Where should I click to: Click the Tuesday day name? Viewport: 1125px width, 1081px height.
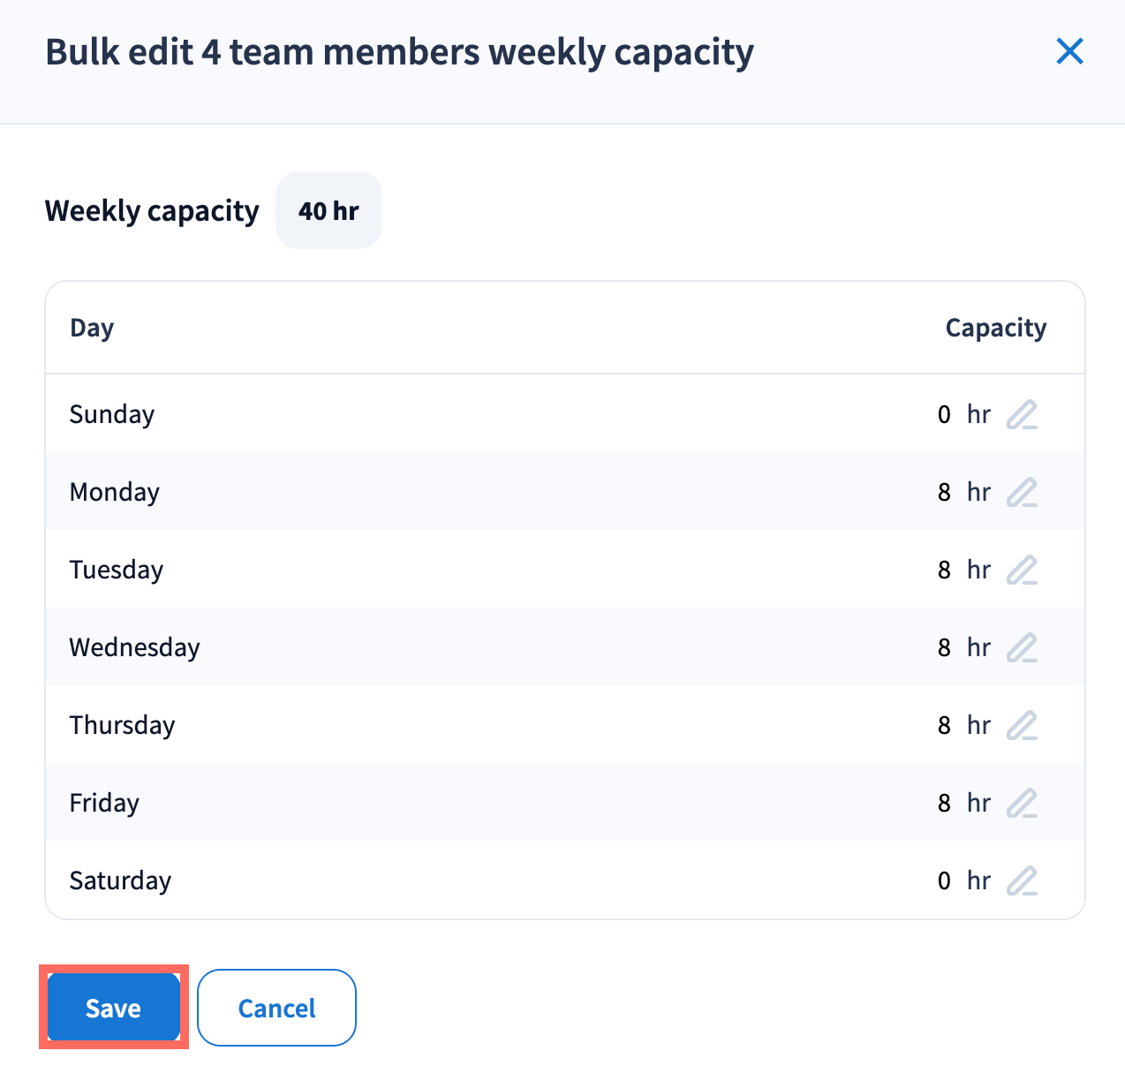pyautogui.click(x=117, y=570)
